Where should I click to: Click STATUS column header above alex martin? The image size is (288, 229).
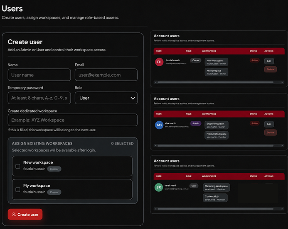coord(253,114)
